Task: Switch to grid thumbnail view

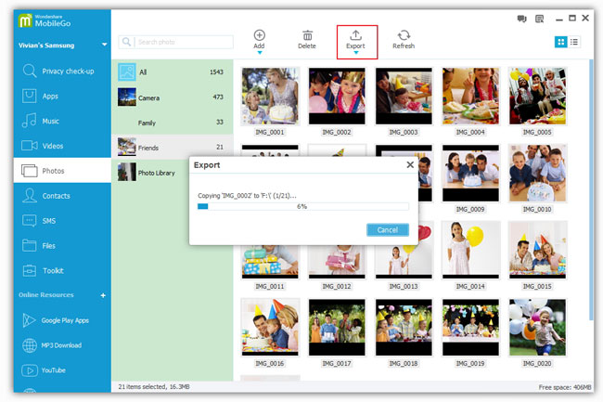Action: tap(561, 42)
